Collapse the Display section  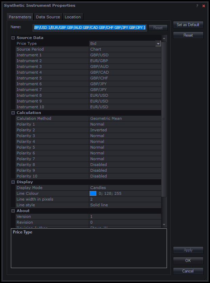coord(13,182)
